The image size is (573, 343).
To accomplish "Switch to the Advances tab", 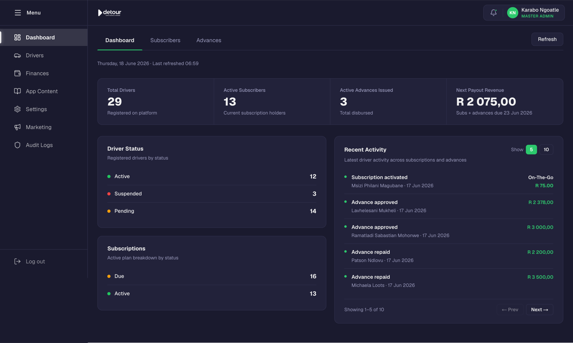I will [209, 40].
